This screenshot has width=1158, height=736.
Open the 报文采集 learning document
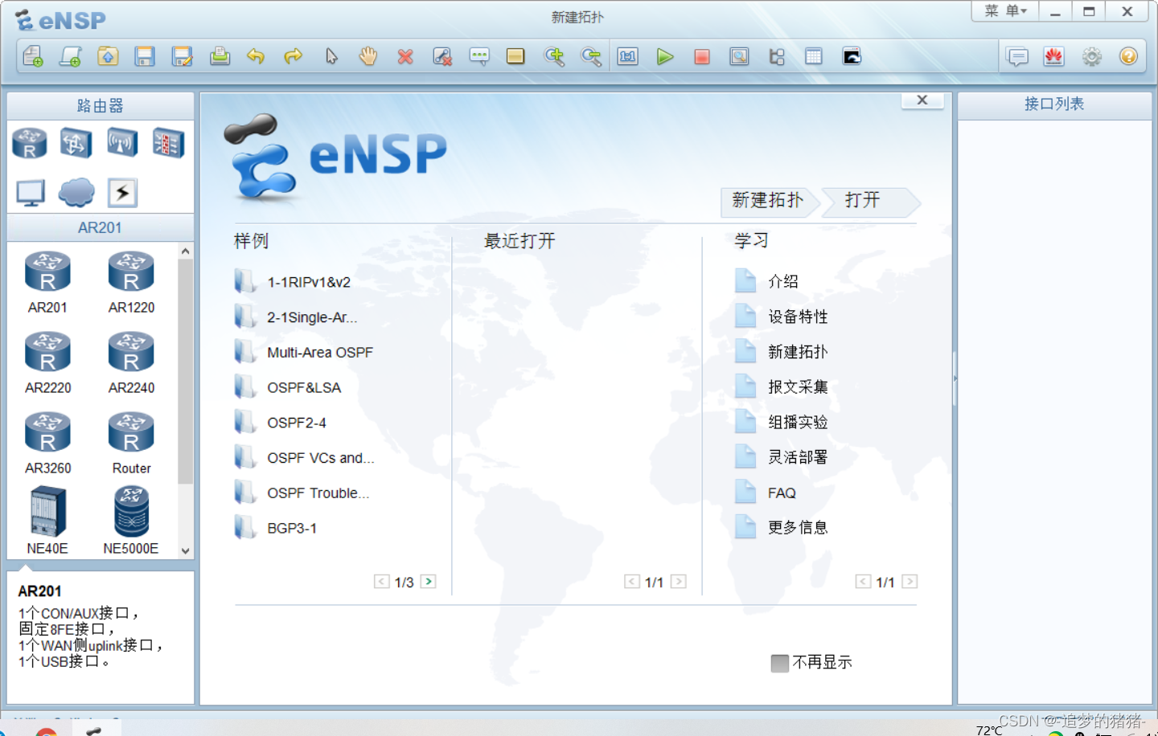pos(781,387)
